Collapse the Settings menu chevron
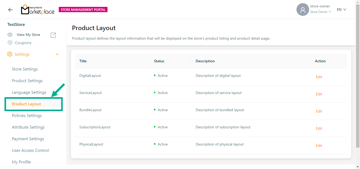The width and height of the screenshot is (360, 169). (x=57, y=54)
